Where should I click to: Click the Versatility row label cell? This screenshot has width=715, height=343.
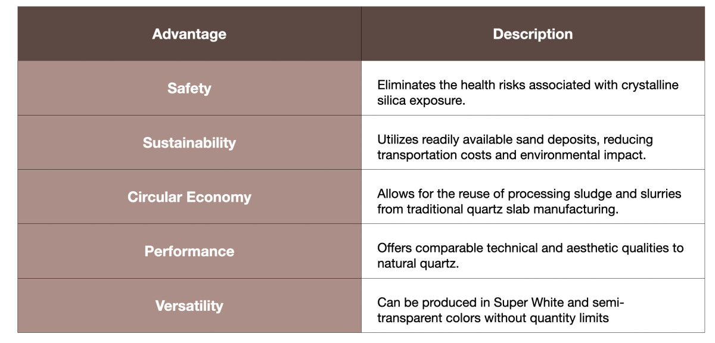(189, 306)
